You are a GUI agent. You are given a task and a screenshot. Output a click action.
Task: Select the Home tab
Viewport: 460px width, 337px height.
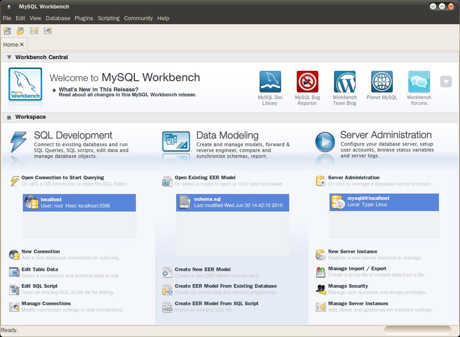click(11, 44)
